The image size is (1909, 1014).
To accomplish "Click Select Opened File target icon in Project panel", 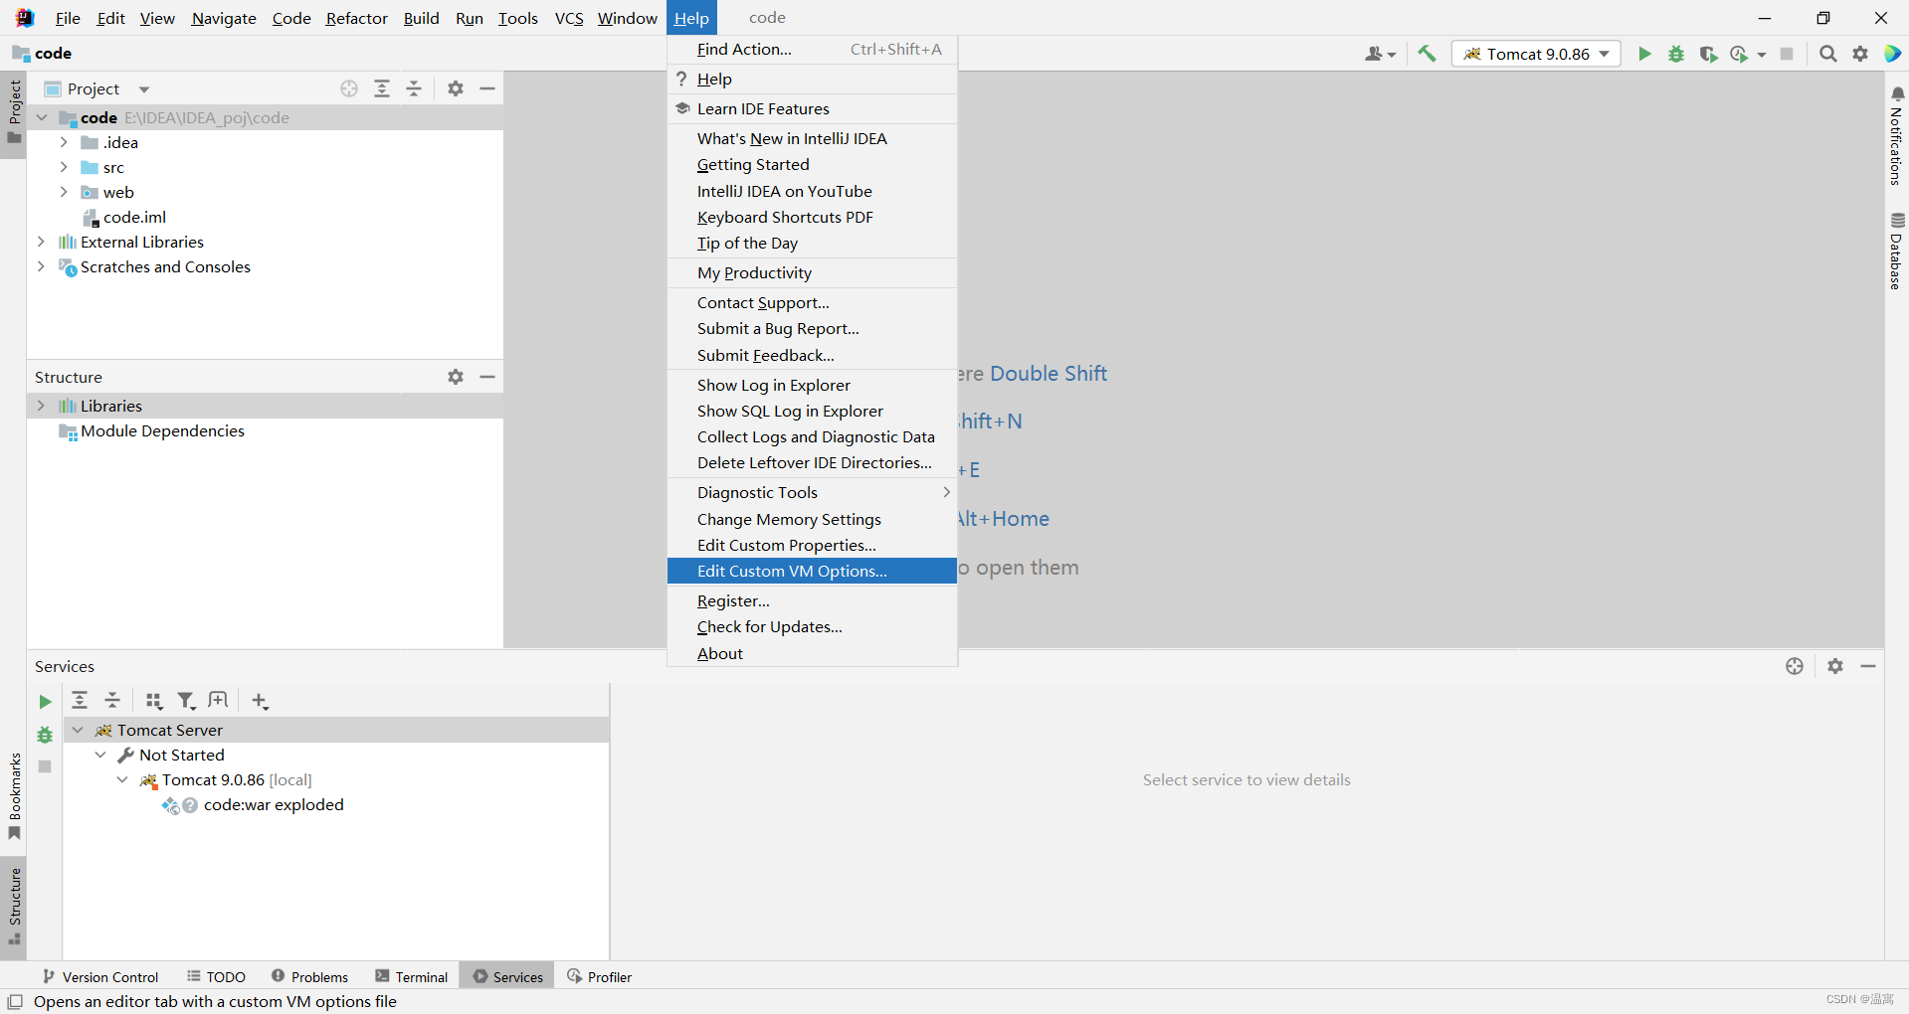I will click(349, 88).
